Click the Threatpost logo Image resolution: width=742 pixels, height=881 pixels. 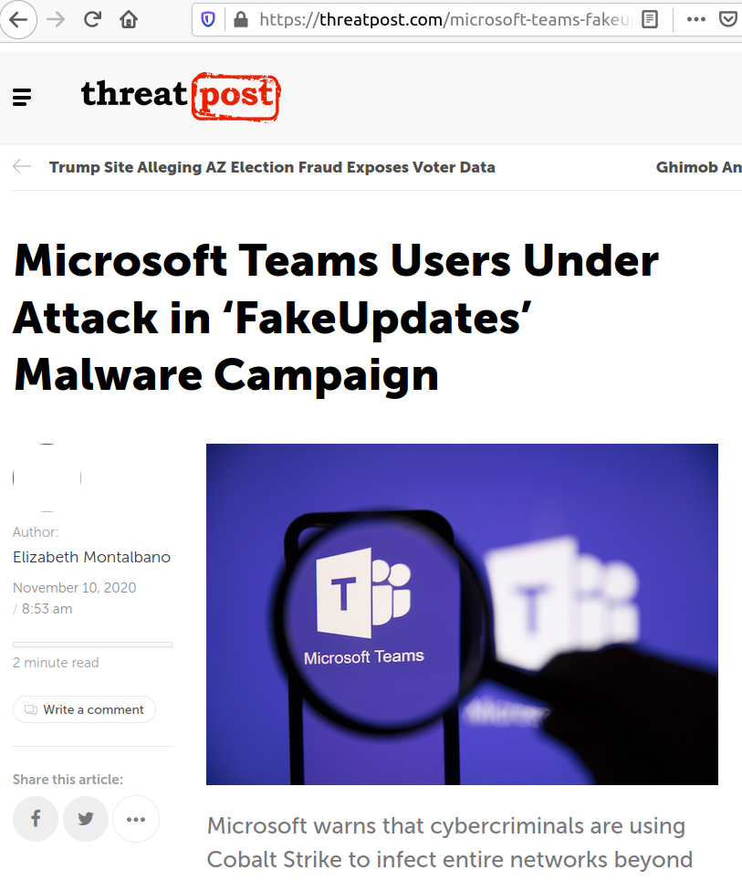[x=181, y=96]
